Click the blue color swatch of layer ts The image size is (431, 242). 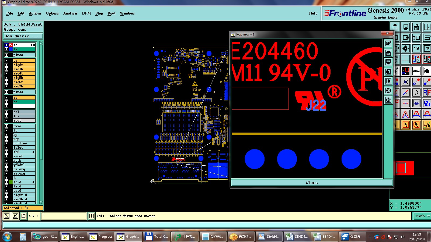point(11,49)
